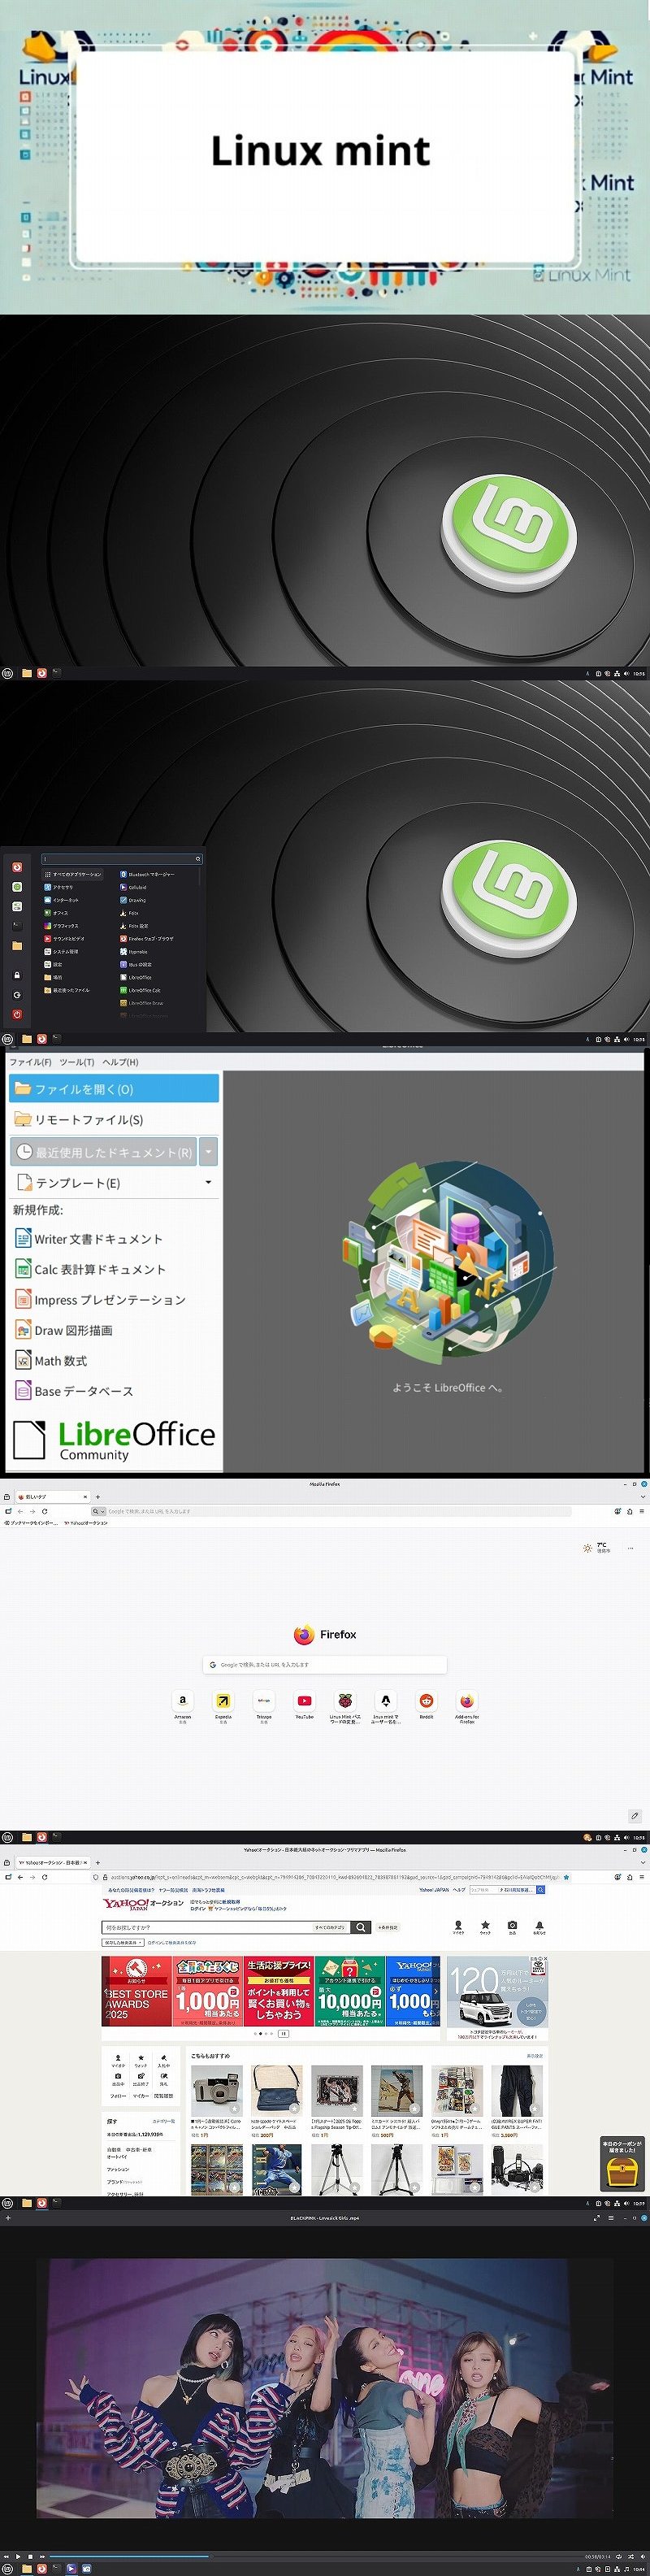Click the YouTube shortcut tile in Firefox
The width and height of the screenshot is (650, 2576).
coord(304,1701)
